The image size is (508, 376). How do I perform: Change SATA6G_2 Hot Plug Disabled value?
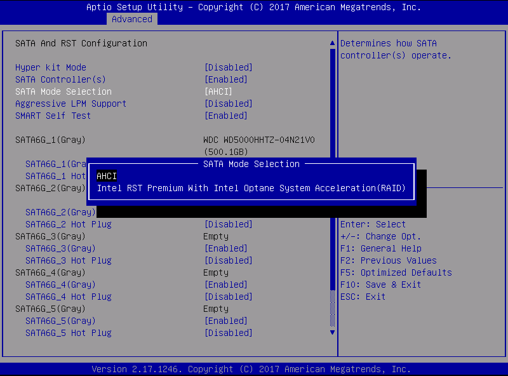[x=229, y=224]
